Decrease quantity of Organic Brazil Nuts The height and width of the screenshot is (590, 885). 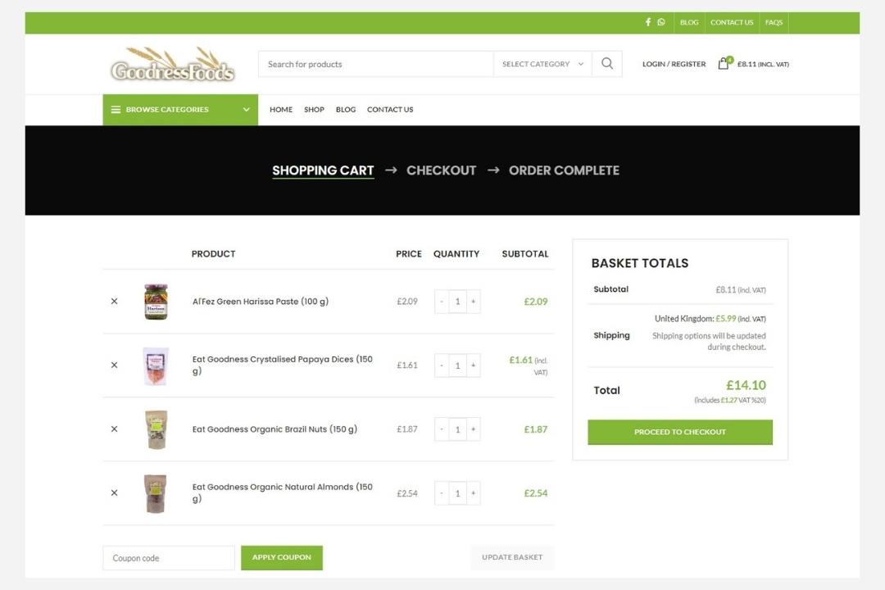[442, 429]
